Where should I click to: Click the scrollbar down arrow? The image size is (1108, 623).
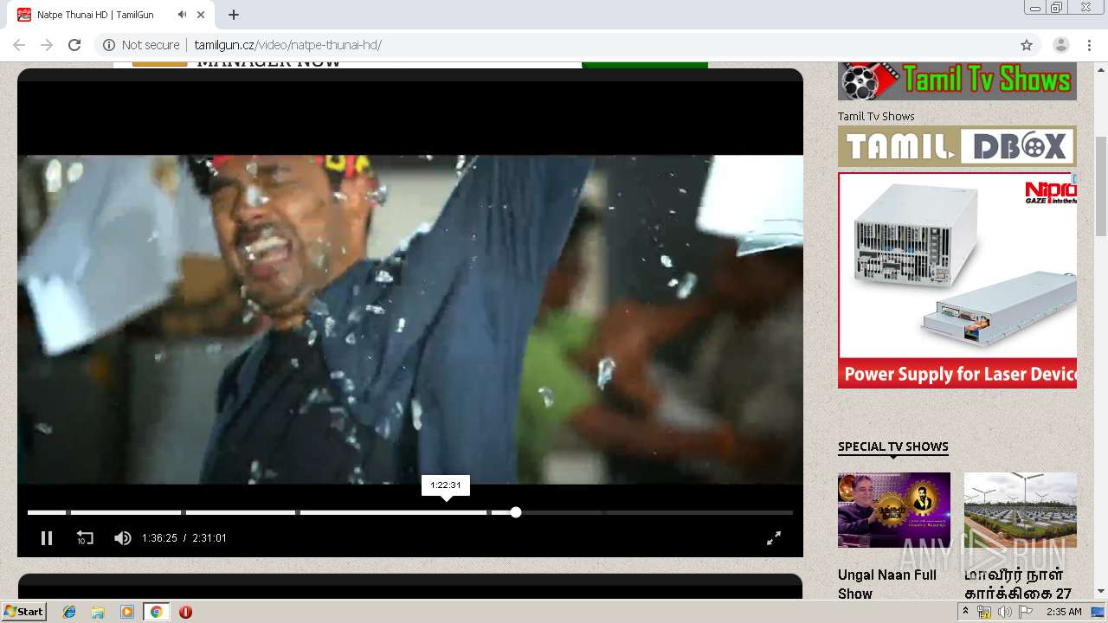[1101, 591]
